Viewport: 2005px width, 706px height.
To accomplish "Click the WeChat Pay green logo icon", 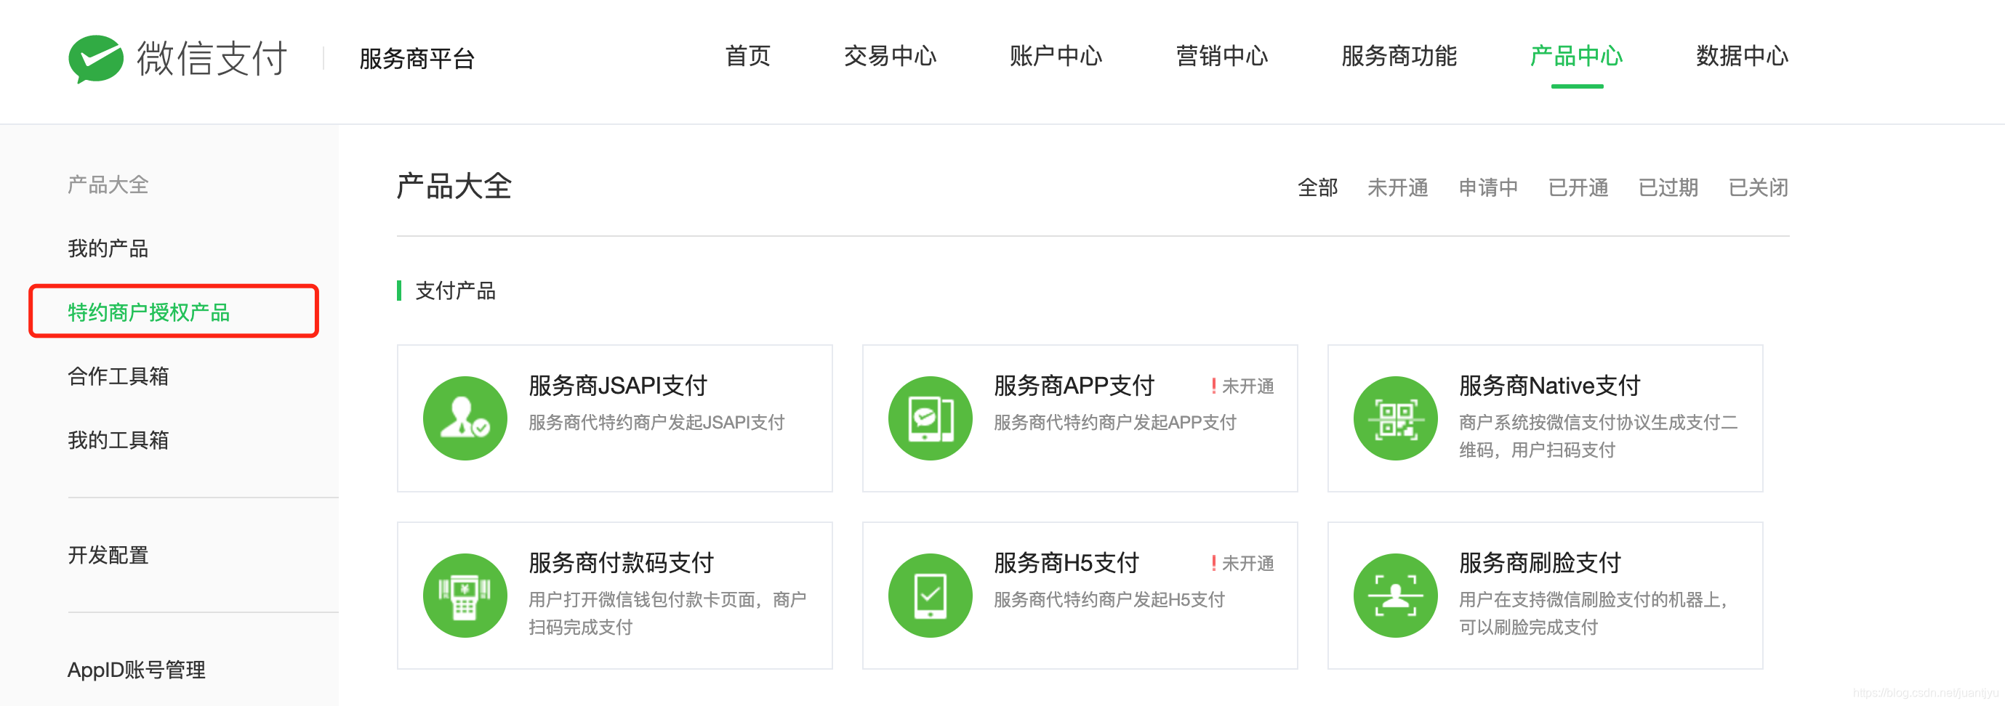I will click(96, 58).
